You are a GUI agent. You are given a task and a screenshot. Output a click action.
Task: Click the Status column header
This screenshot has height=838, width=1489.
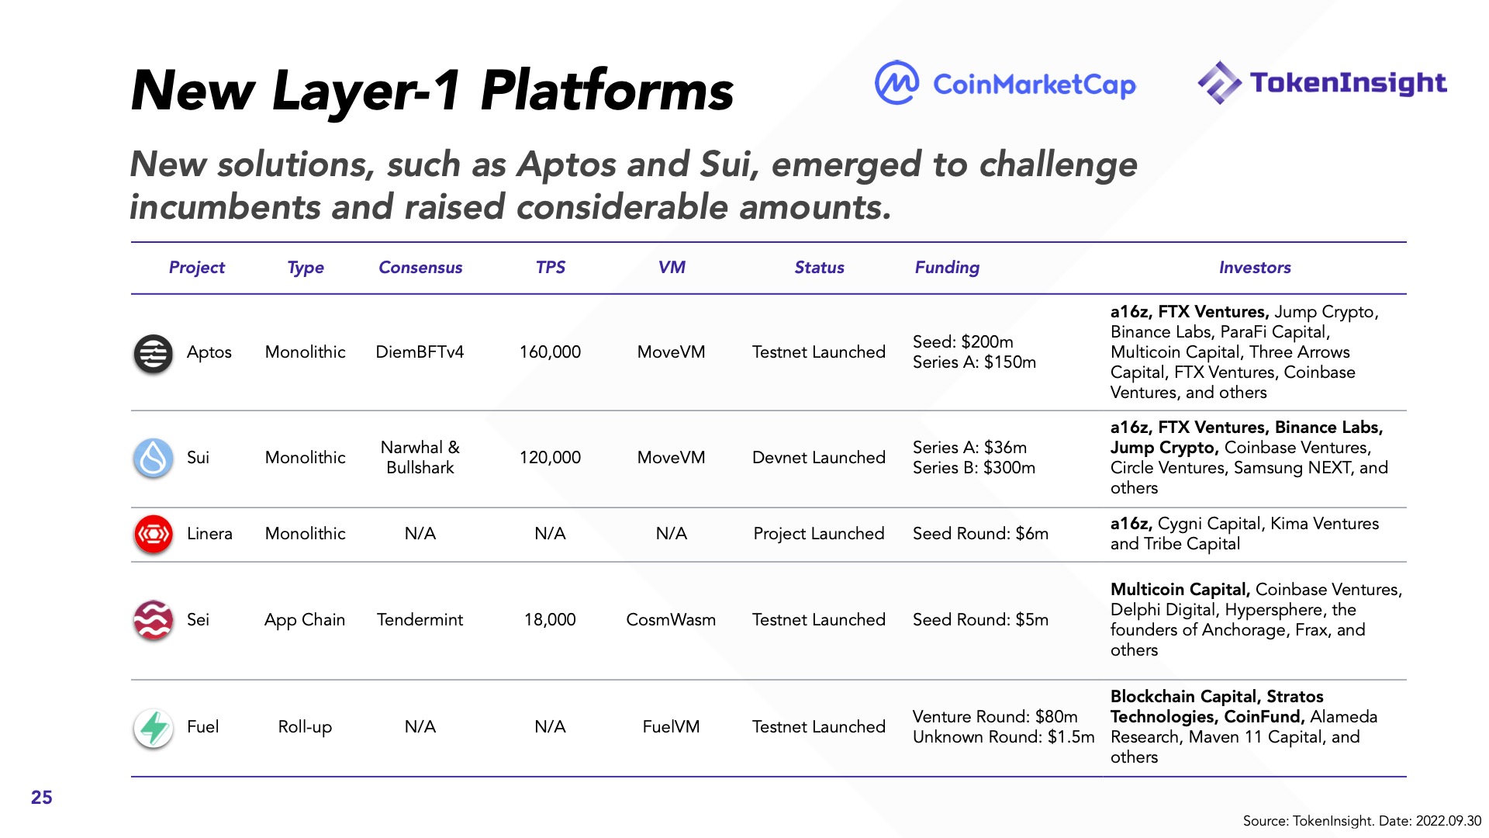click(819, 268)
